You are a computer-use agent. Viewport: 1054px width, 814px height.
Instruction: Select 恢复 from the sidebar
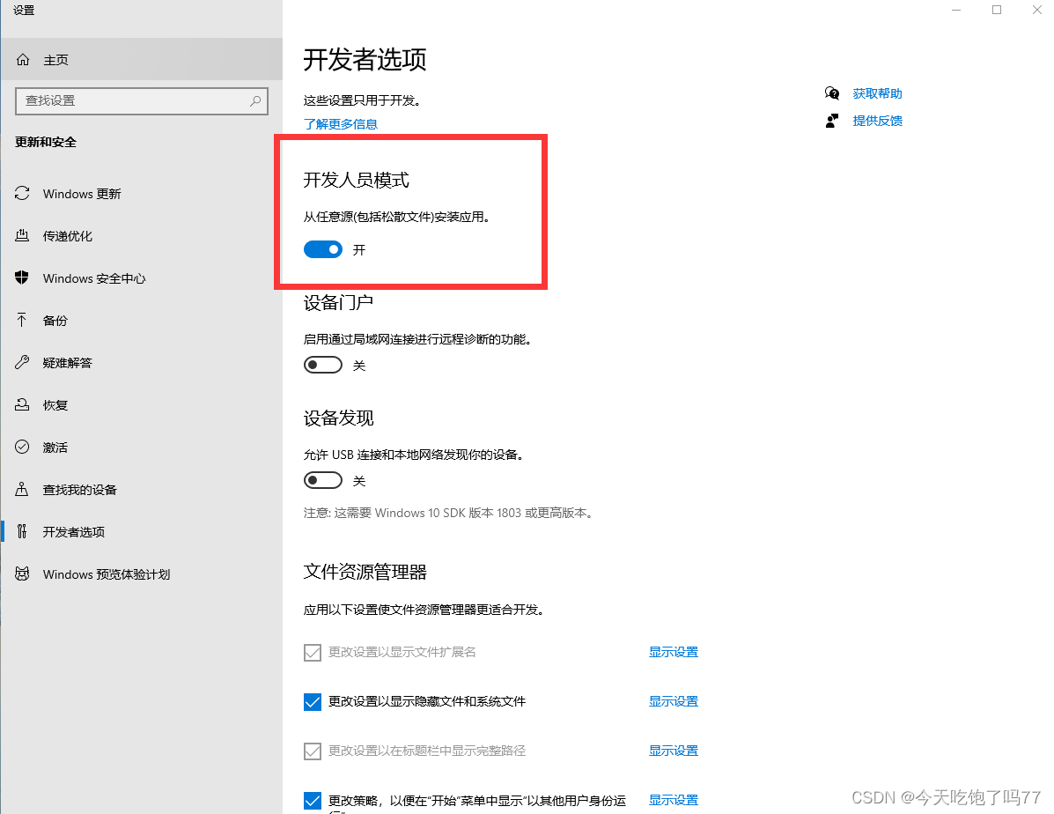(55, 404)
